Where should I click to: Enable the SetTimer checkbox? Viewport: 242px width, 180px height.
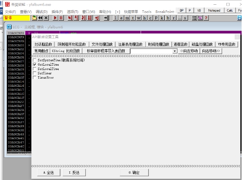click(35, 73)
